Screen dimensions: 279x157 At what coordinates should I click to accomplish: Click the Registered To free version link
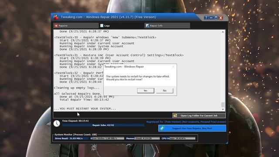(186, 122)
